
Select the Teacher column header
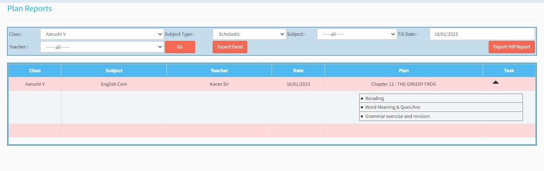point(219,71)
